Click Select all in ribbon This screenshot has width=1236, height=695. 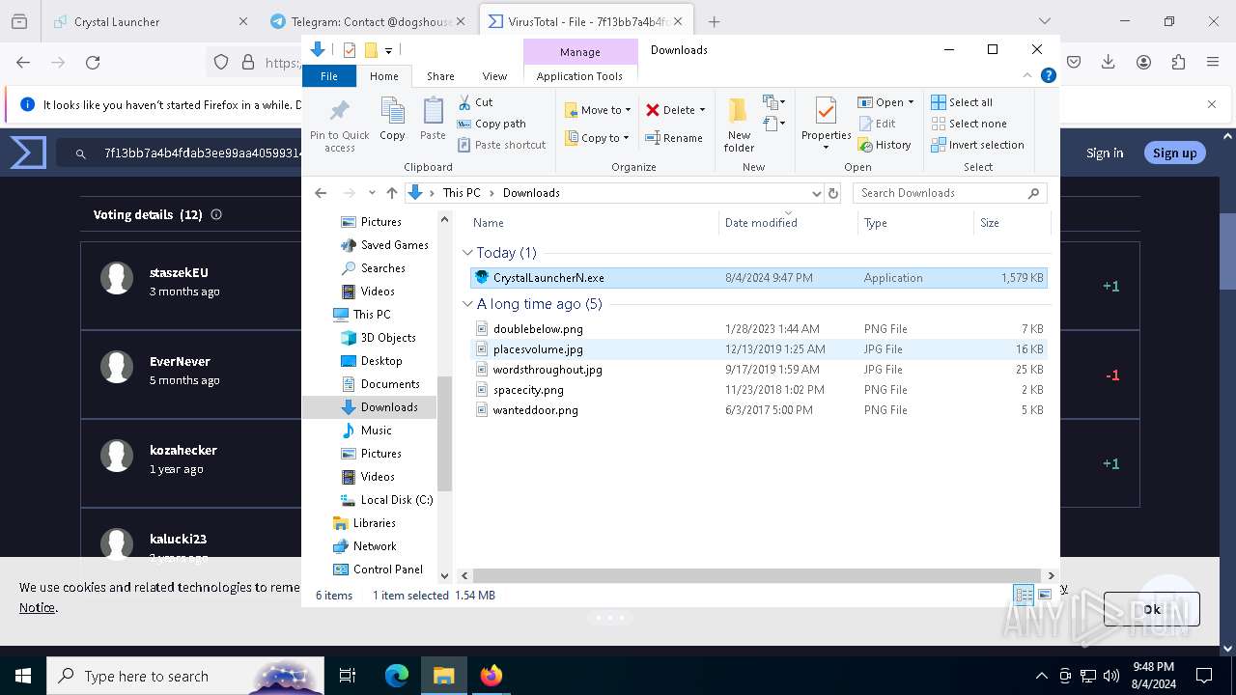(x=962, y=102)
